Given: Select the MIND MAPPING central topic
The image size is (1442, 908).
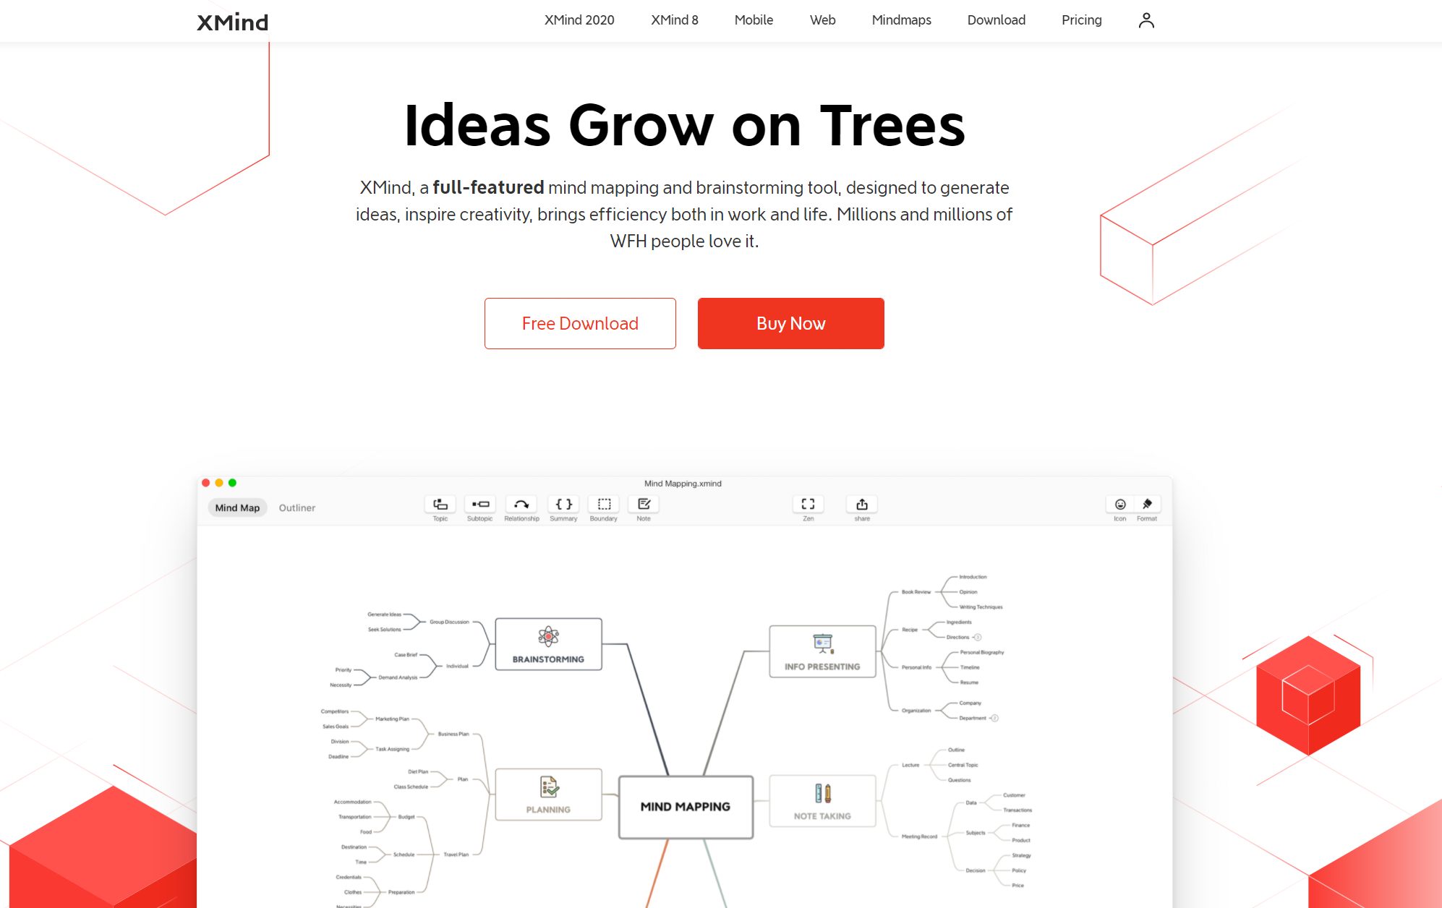Looking at the screenshot, I should (x=686, y=807).
